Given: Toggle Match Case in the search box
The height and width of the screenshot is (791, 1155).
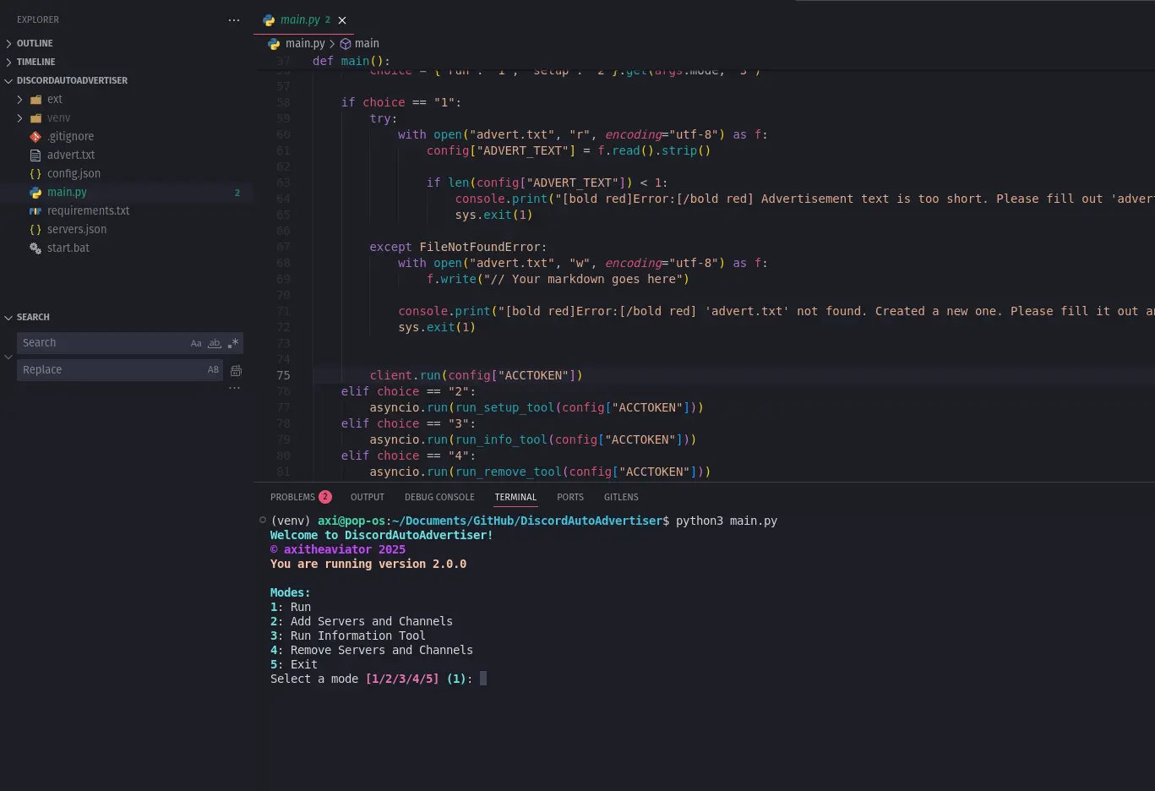Looking at the screenshot, I should 196,343.
